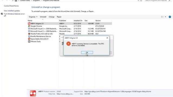Click the go.abbyy.com support link text
This screenshot has width=173, height=97.
(x=118, y=91)
